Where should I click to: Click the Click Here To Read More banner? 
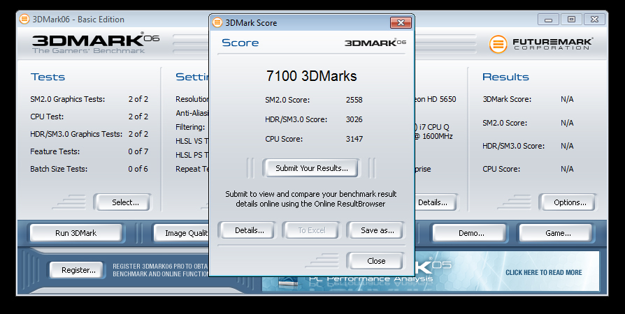[x=544, y=273]
